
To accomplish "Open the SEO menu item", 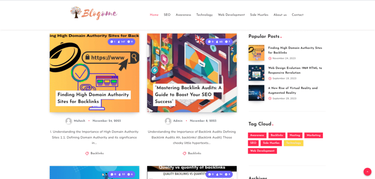I will pos(167,15).
